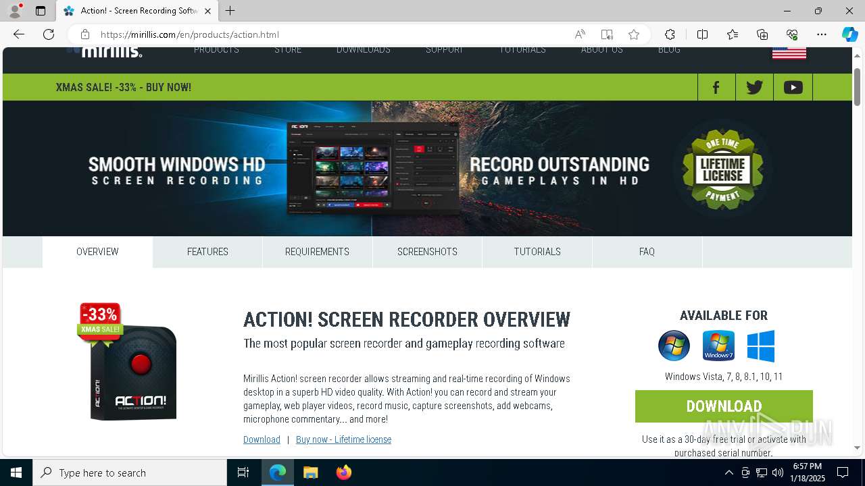
Task: Open the PRODUCTS menu
Action: (216, 51)
